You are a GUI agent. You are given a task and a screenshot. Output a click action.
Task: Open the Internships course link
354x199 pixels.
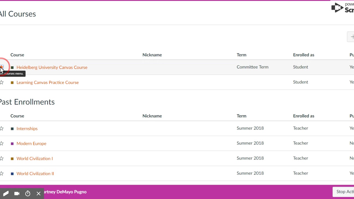[x=27, y=129]
